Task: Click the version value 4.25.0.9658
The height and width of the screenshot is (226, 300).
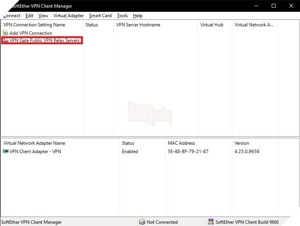Action: [247, 151]
